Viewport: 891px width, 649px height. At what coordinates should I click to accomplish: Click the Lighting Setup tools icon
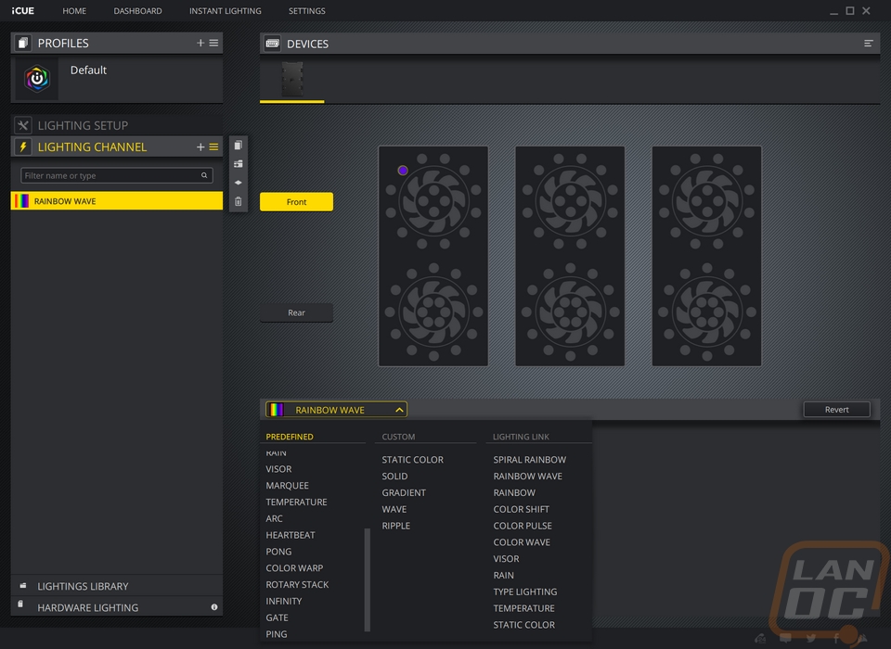pyautogui.click(x=22, y=125)
